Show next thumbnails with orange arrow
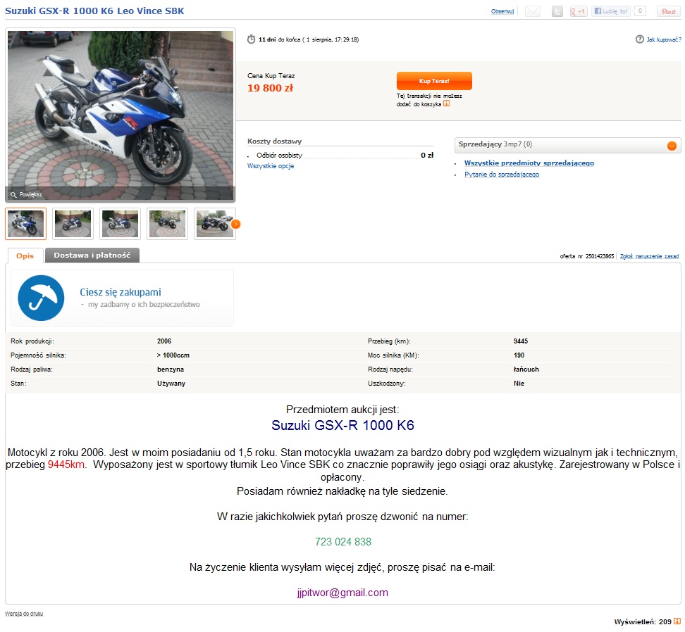The width and height of the screenshot is (685, 632). 235,225
